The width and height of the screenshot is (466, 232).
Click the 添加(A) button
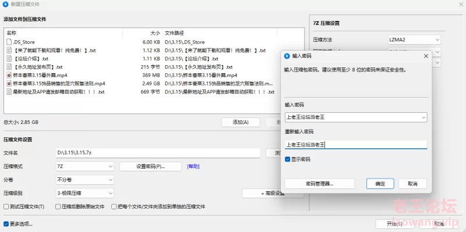(241, 122)
